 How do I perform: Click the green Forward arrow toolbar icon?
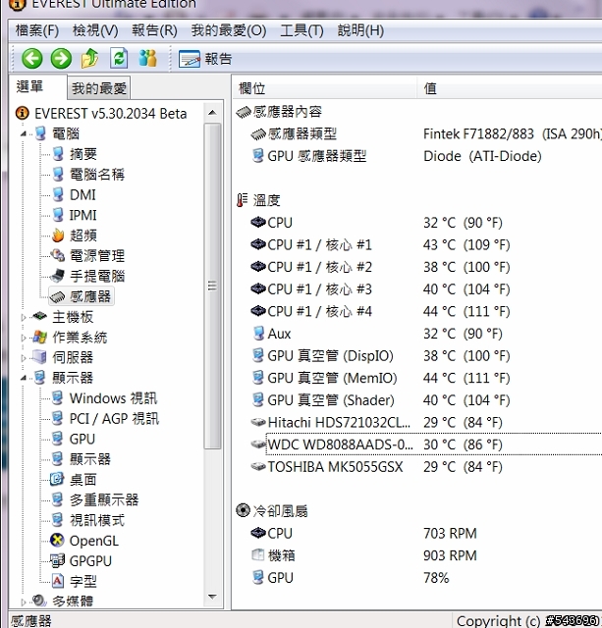point(61,59)
